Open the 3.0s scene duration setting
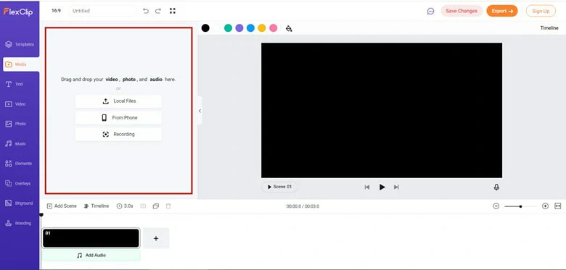The width and height of the screenshot is (566, 270). (x=125, y=206)
